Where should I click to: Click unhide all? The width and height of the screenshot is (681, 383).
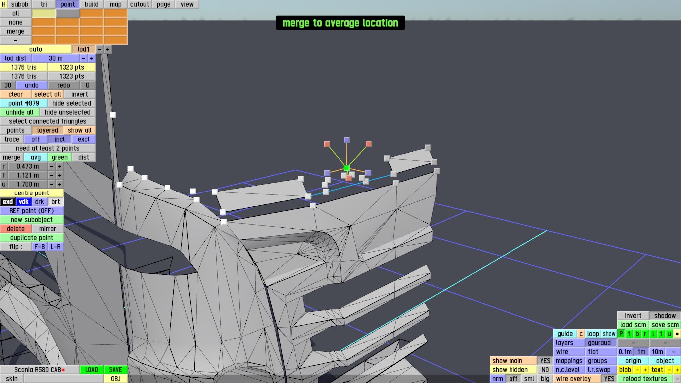pyautogui.click(x=20, y=112)
